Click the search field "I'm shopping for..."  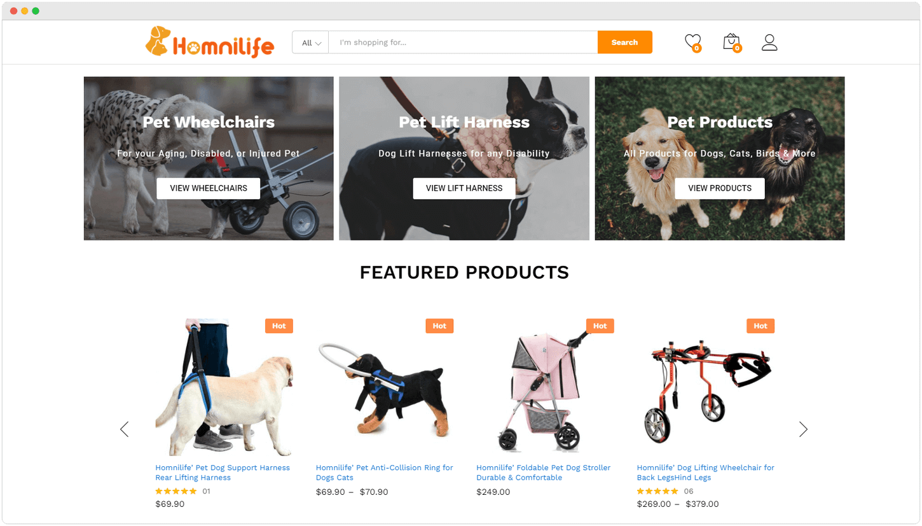[x=463, y=43]
